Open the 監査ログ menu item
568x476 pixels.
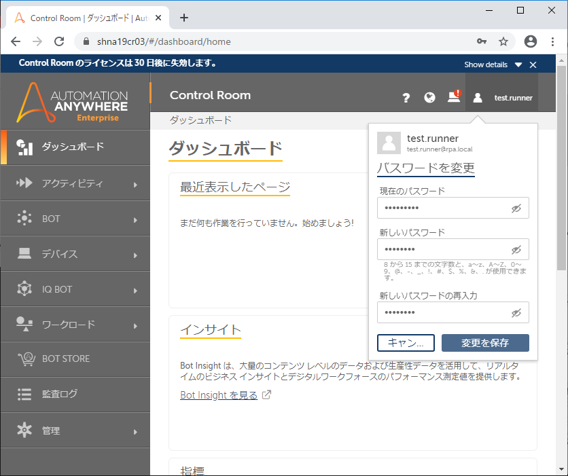coord(75,395)
